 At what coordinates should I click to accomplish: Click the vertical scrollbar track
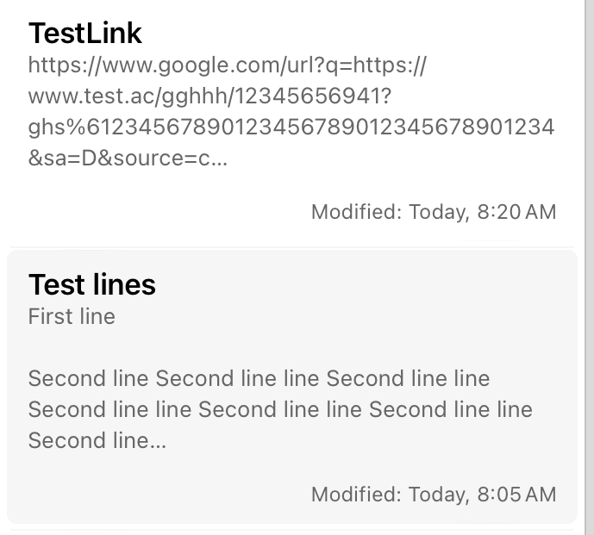click(x=589, y=267)
